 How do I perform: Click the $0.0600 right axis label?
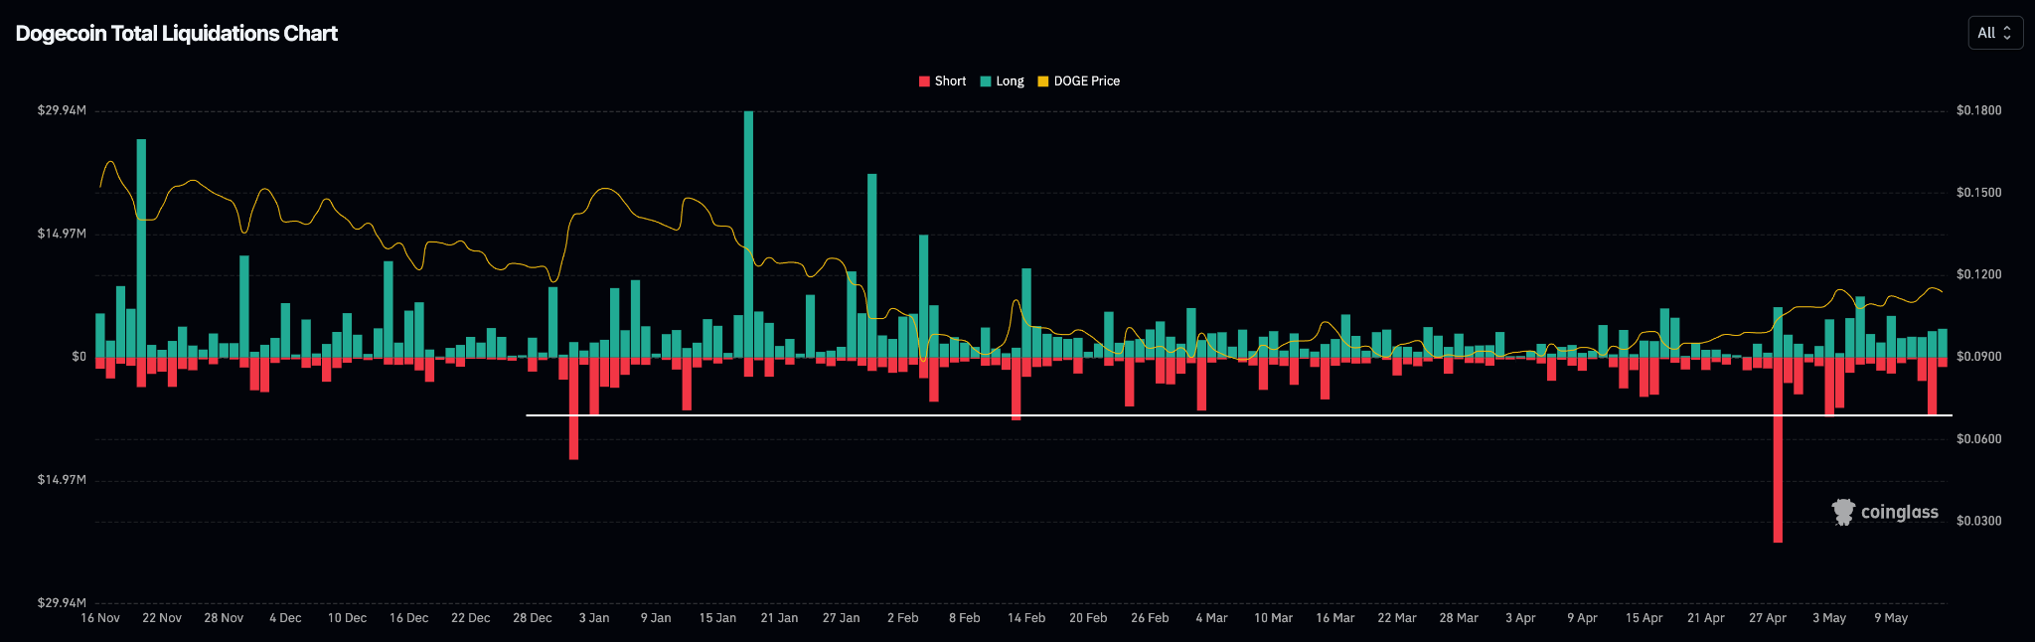(1978, 439)
